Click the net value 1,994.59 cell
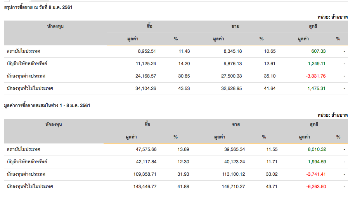Screen dimensions: 355x199 317,162
